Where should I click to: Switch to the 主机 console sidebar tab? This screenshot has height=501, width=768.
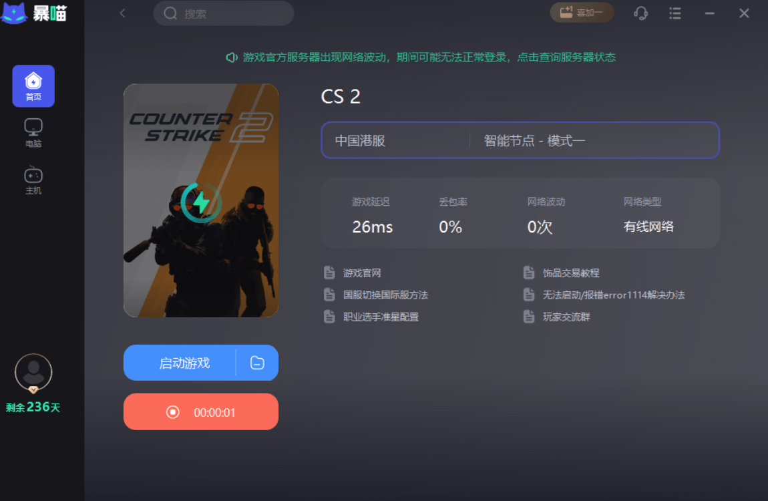[x=33, y=180]
